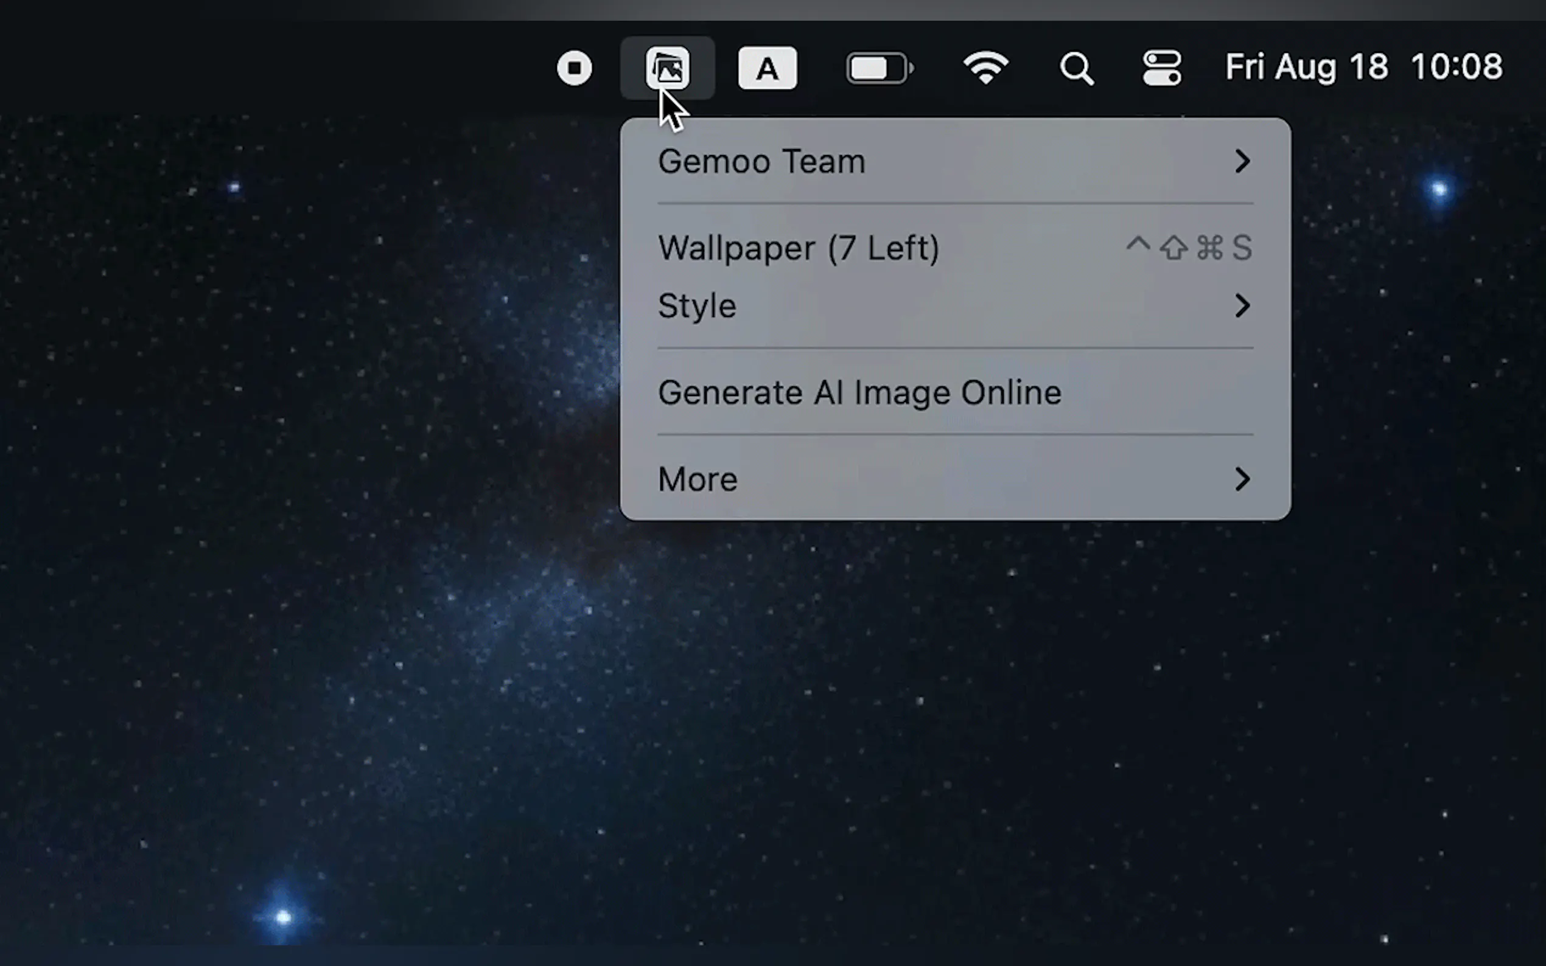
Task: Click the bright blue star right of menu
Action: (1439, 189)
